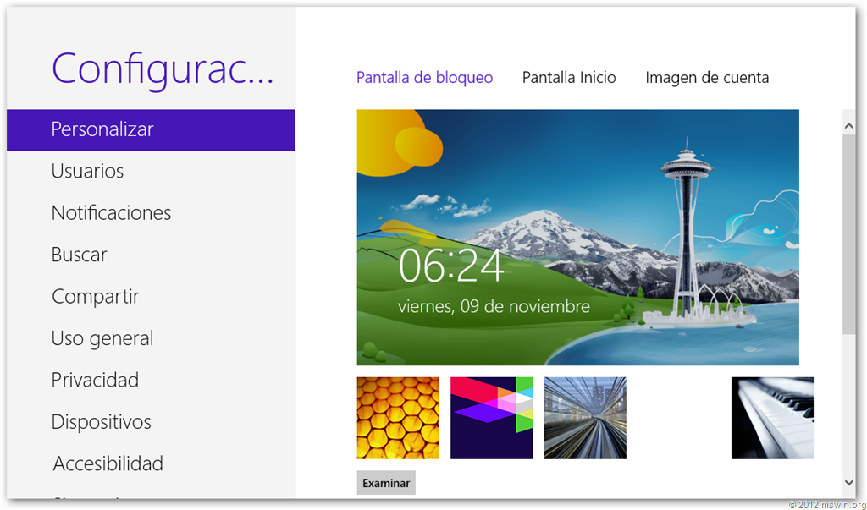This screenshot has width=867, height=510.
Task: Click the Space Needle lock screen preview
Action: (x=577, y=237)
